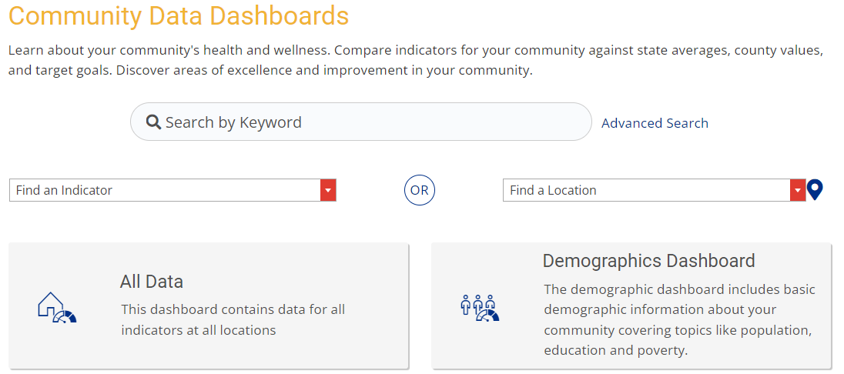Open the Advanced Search link
The image size is (844, 374).
click(655, 123)
